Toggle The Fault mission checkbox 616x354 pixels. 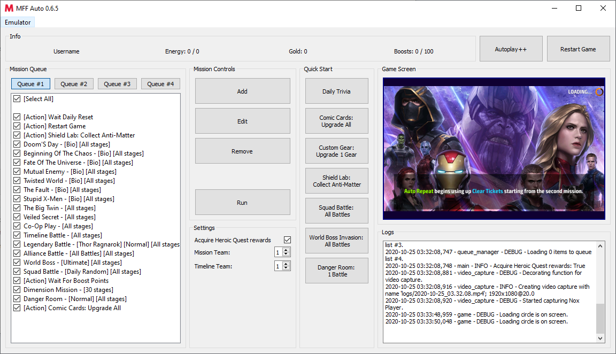coord(17,190)
